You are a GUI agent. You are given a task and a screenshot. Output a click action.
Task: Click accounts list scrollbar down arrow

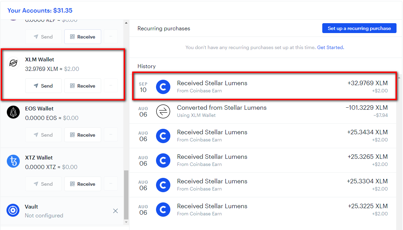(126, 222)
